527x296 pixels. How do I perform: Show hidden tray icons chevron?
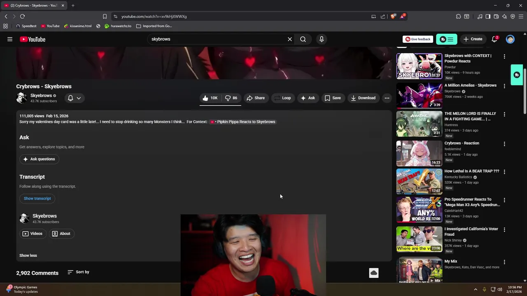[476, 289]
